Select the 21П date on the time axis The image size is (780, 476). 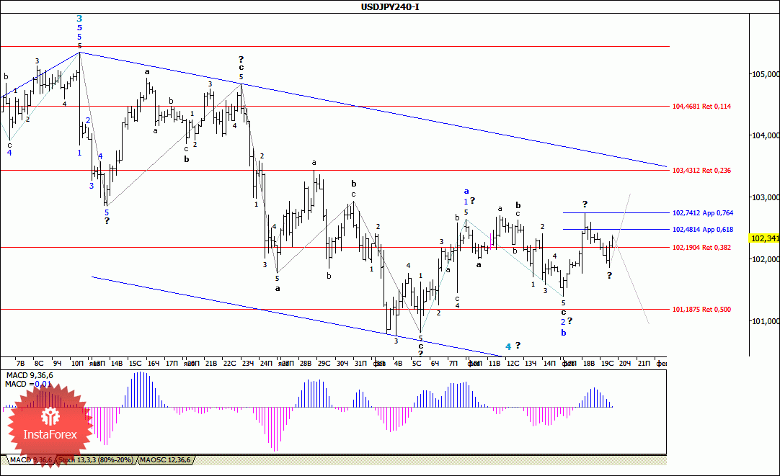coord(644,364)
